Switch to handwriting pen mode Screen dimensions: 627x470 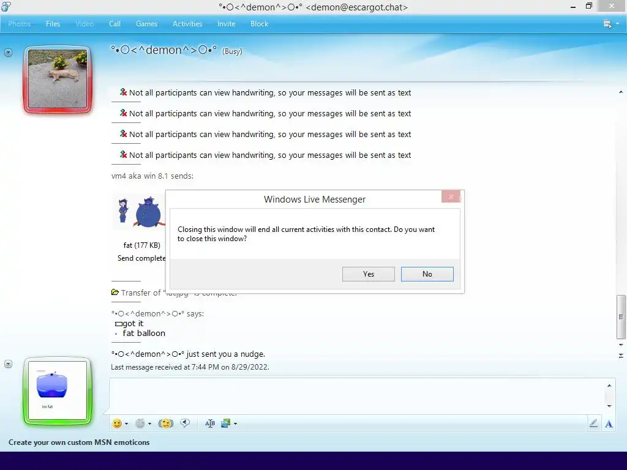click(593, 423)
